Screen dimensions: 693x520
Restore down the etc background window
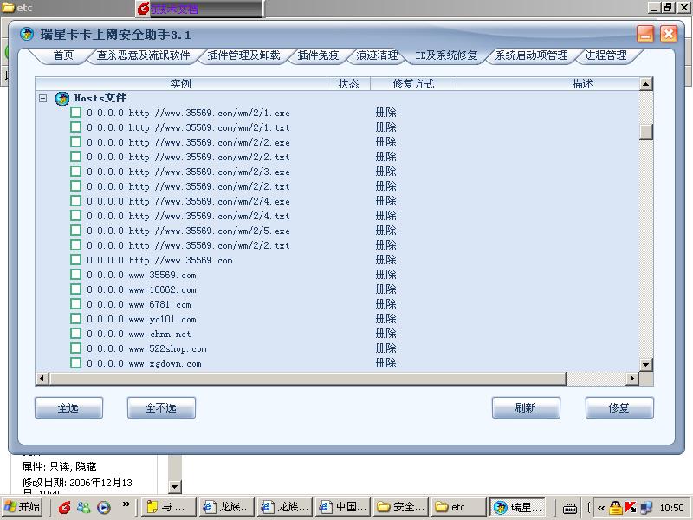click(668, 8)
